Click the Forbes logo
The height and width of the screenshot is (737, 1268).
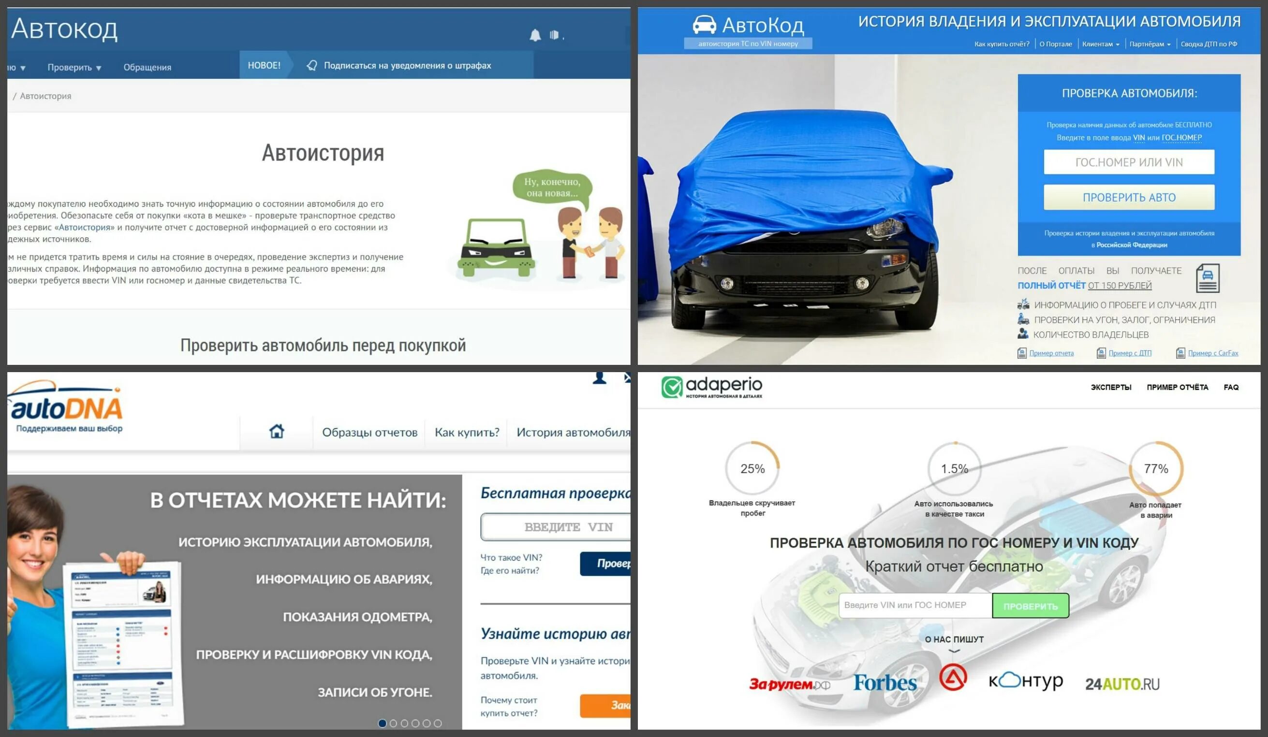(885, 683)
